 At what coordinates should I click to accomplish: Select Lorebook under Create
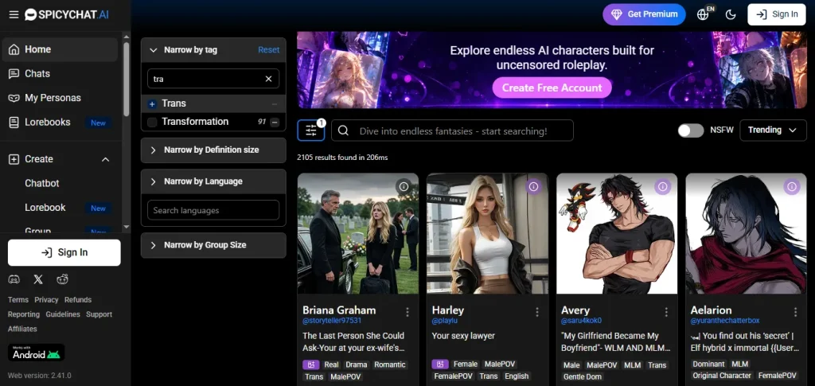click(45, 207)
